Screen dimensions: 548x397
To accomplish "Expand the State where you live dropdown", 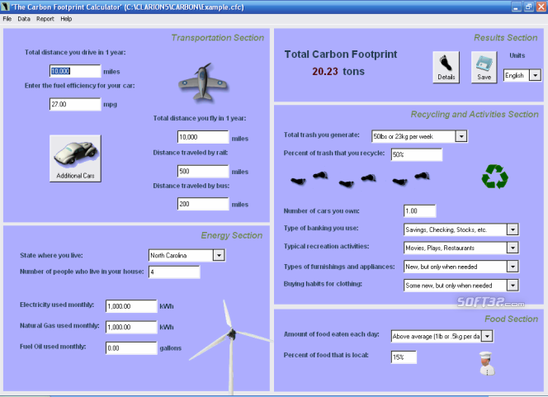I will point(218,255).
